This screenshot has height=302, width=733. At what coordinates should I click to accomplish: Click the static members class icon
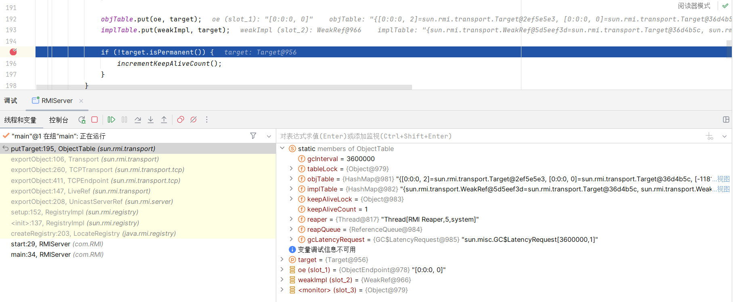tap(292, 149)
